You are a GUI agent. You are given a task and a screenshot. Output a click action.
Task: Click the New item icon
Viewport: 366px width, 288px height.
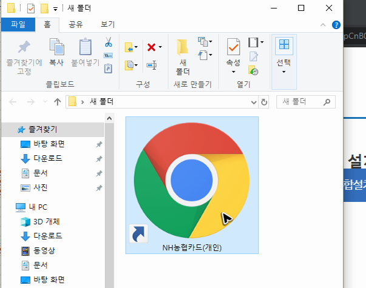tap(203, 41)
